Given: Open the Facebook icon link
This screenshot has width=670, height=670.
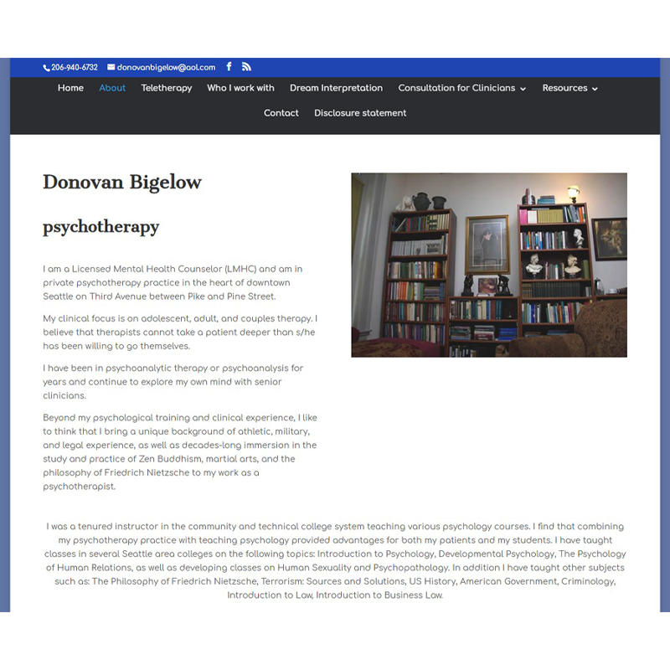Looking at the screenshot, I should pos(229,67).
